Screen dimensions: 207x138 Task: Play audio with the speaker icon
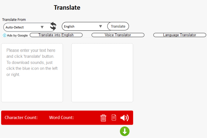point(125,118)
